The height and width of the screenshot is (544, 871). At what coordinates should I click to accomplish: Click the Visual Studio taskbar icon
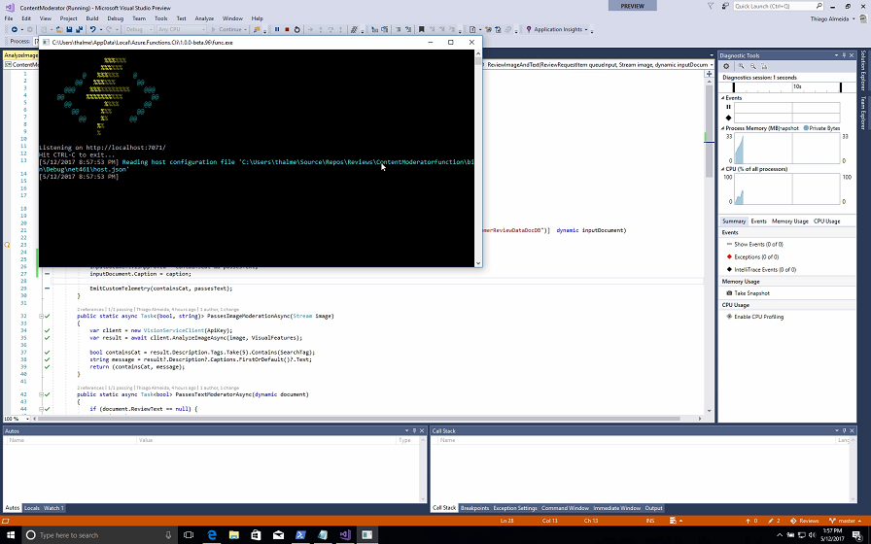[x=345, y=535]
